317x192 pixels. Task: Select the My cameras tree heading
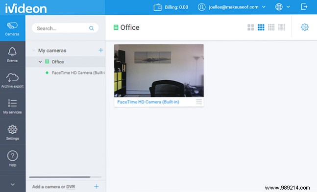point(52,50)
